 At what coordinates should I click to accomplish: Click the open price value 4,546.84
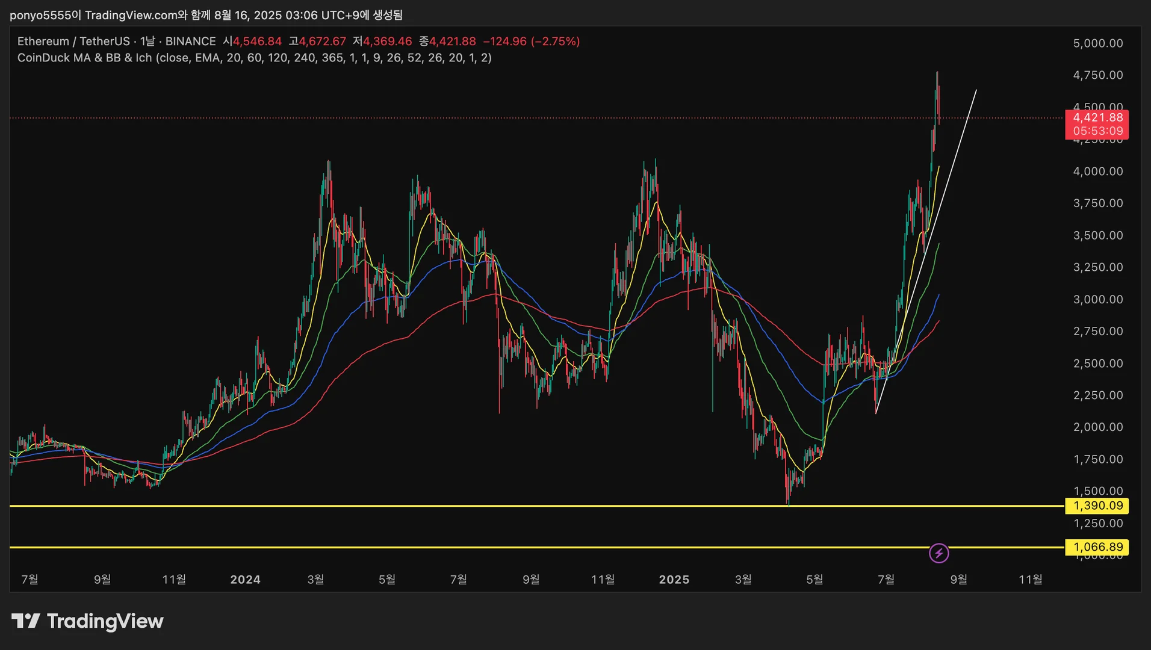(x=257, y=42)
